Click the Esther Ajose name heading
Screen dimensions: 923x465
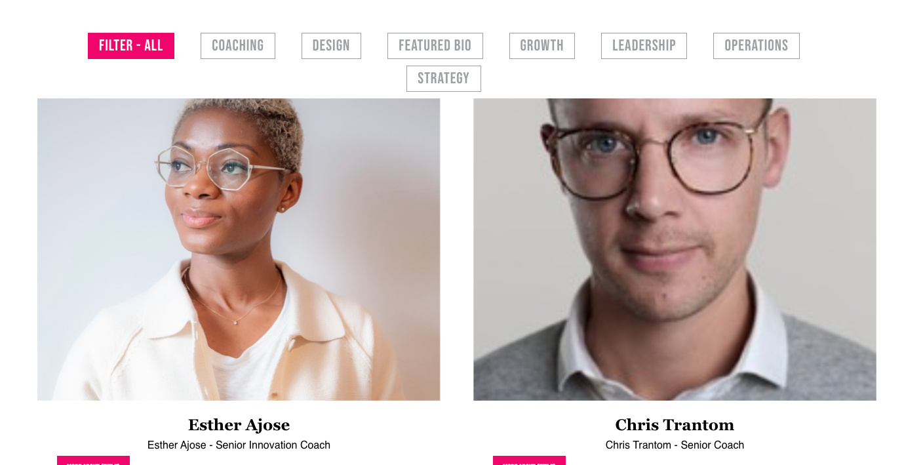click(239, 425)
